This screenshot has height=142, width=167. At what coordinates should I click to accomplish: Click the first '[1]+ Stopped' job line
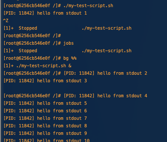pyautogui.click(x=67, y=28)
